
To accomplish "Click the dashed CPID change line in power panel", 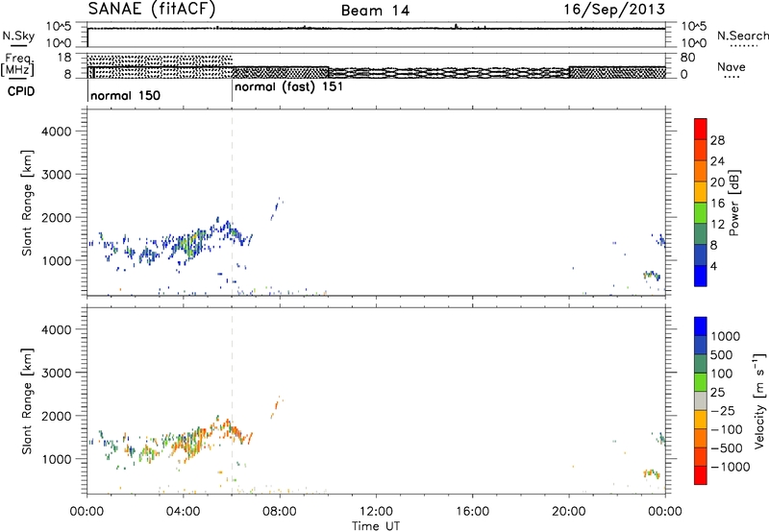I will pyautogui.click(x=232, y=202).
